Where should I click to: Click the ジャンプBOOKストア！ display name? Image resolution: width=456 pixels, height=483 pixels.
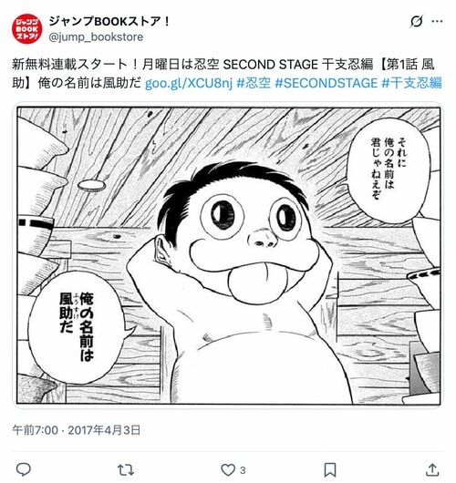(x=109, y=21)
